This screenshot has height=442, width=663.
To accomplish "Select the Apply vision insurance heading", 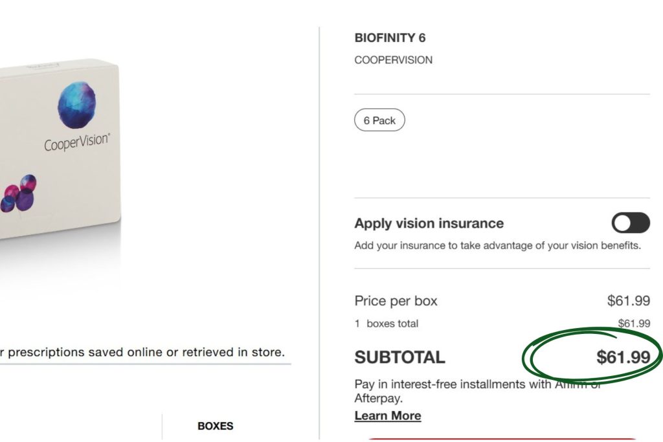I will 429,223.
